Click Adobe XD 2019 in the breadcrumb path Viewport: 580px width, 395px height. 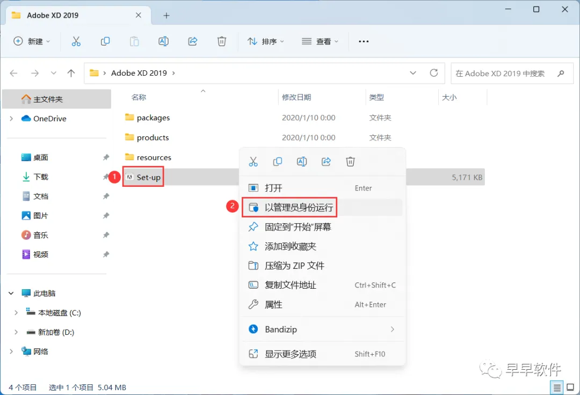tap(139, 73)
